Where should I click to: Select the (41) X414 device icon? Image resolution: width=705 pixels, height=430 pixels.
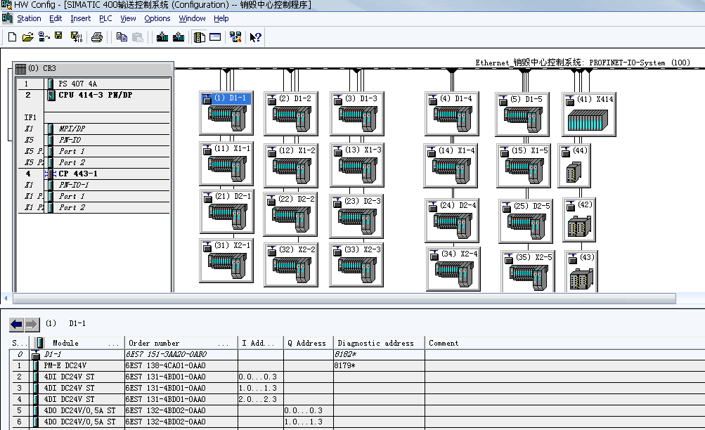pos(588,114)
